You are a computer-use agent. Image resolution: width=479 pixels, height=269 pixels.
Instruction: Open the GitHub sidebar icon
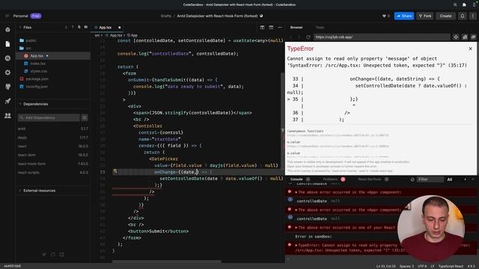[x=7, y=87]
